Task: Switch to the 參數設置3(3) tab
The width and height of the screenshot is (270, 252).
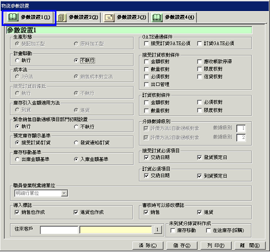Action: [x=126, y=18]
